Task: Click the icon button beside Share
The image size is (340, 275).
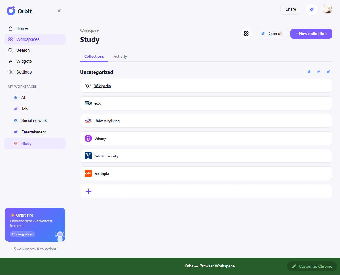Action: pyautogui.click(x=312, y=9)
